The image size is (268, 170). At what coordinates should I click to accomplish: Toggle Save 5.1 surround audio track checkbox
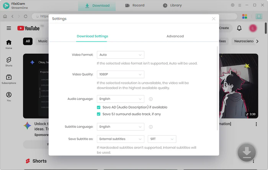[x=99, y=114]
